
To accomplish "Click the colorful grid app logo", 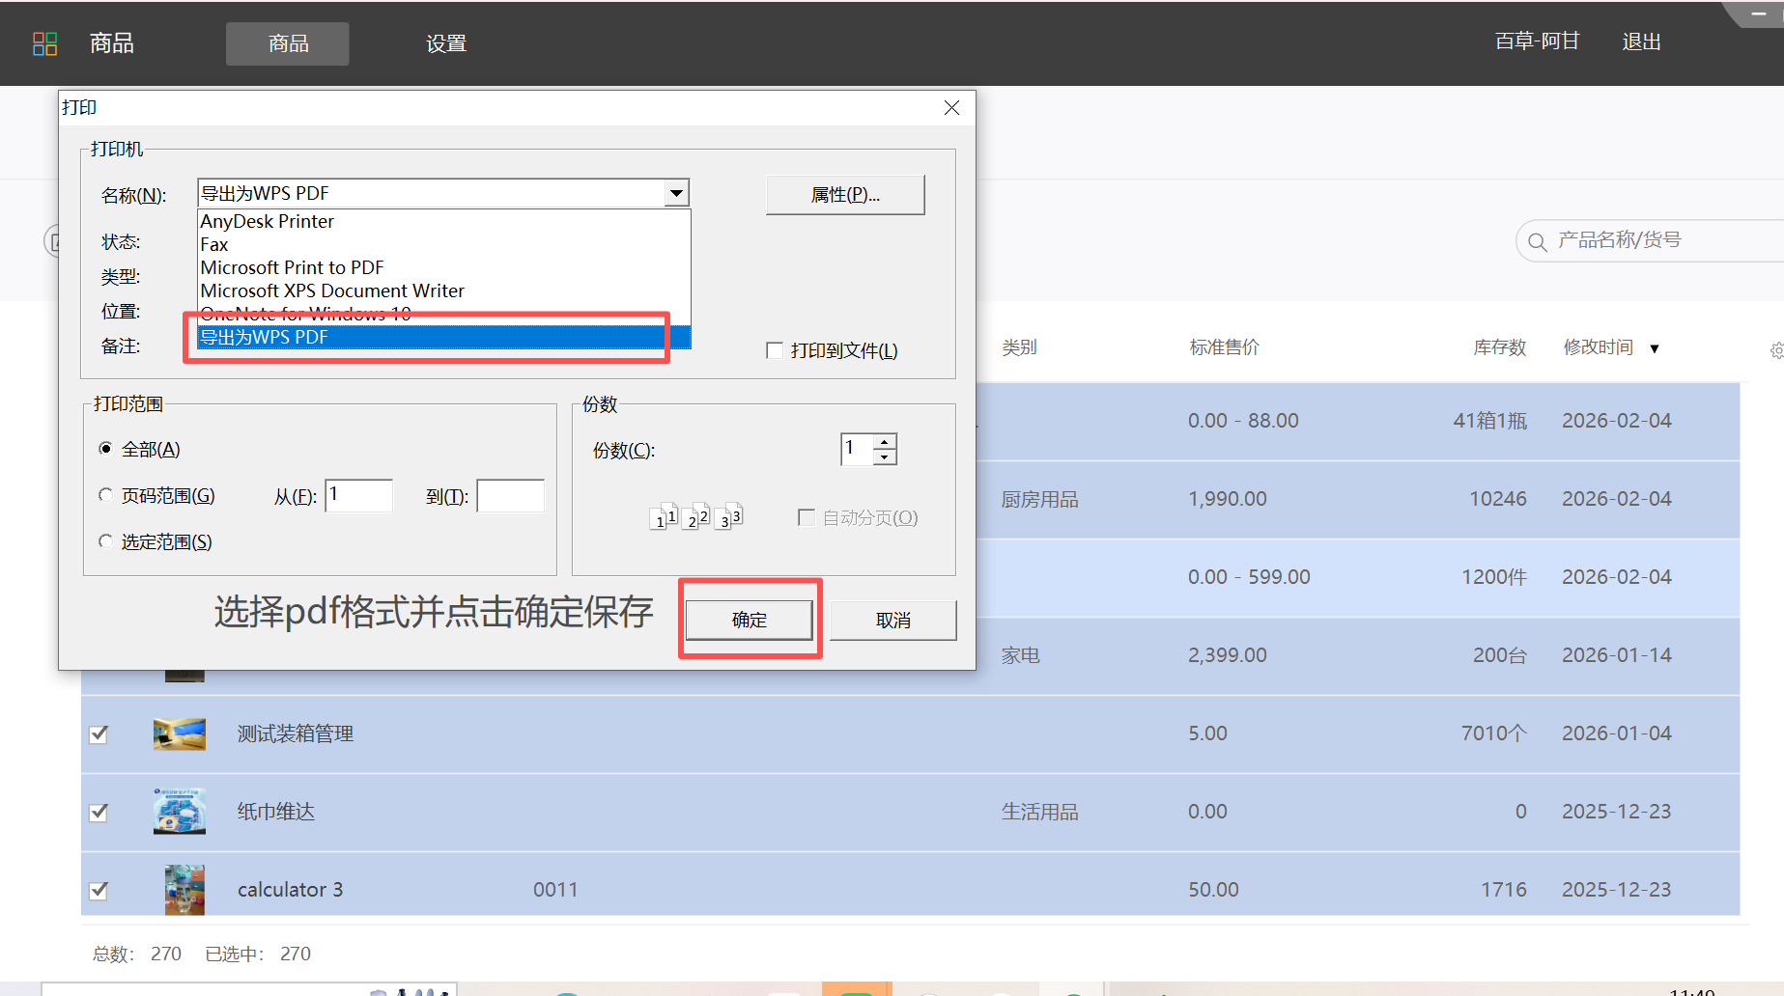I will point(44,42).
